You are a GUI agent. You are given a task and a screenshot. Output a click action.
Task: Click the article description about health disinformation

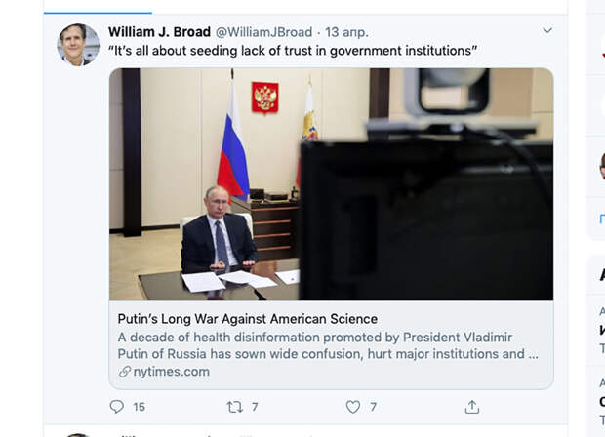[x=328, y=345]
